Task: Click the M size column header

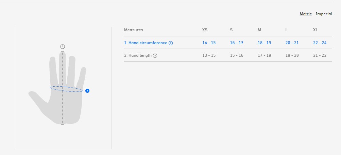Action: coord(259,30)
